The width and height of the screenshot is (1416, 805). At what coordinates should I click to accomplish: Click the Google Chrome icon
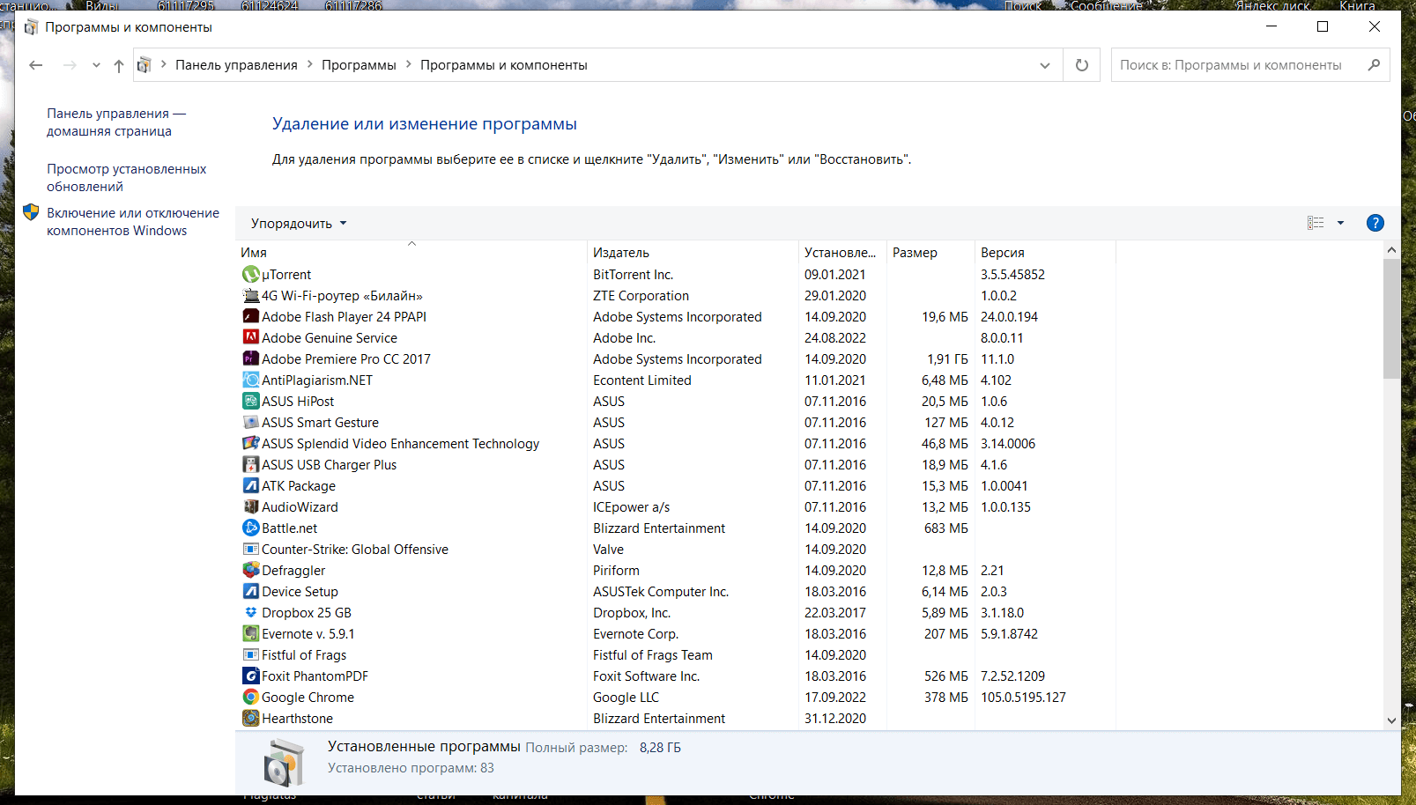pos(251,698)
